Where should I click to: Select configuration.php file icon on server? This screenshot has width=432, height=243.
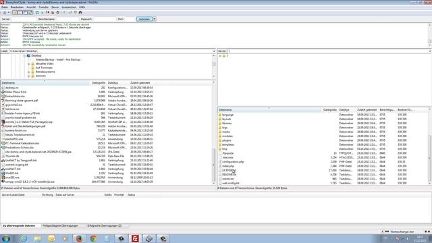coord(220,162)
